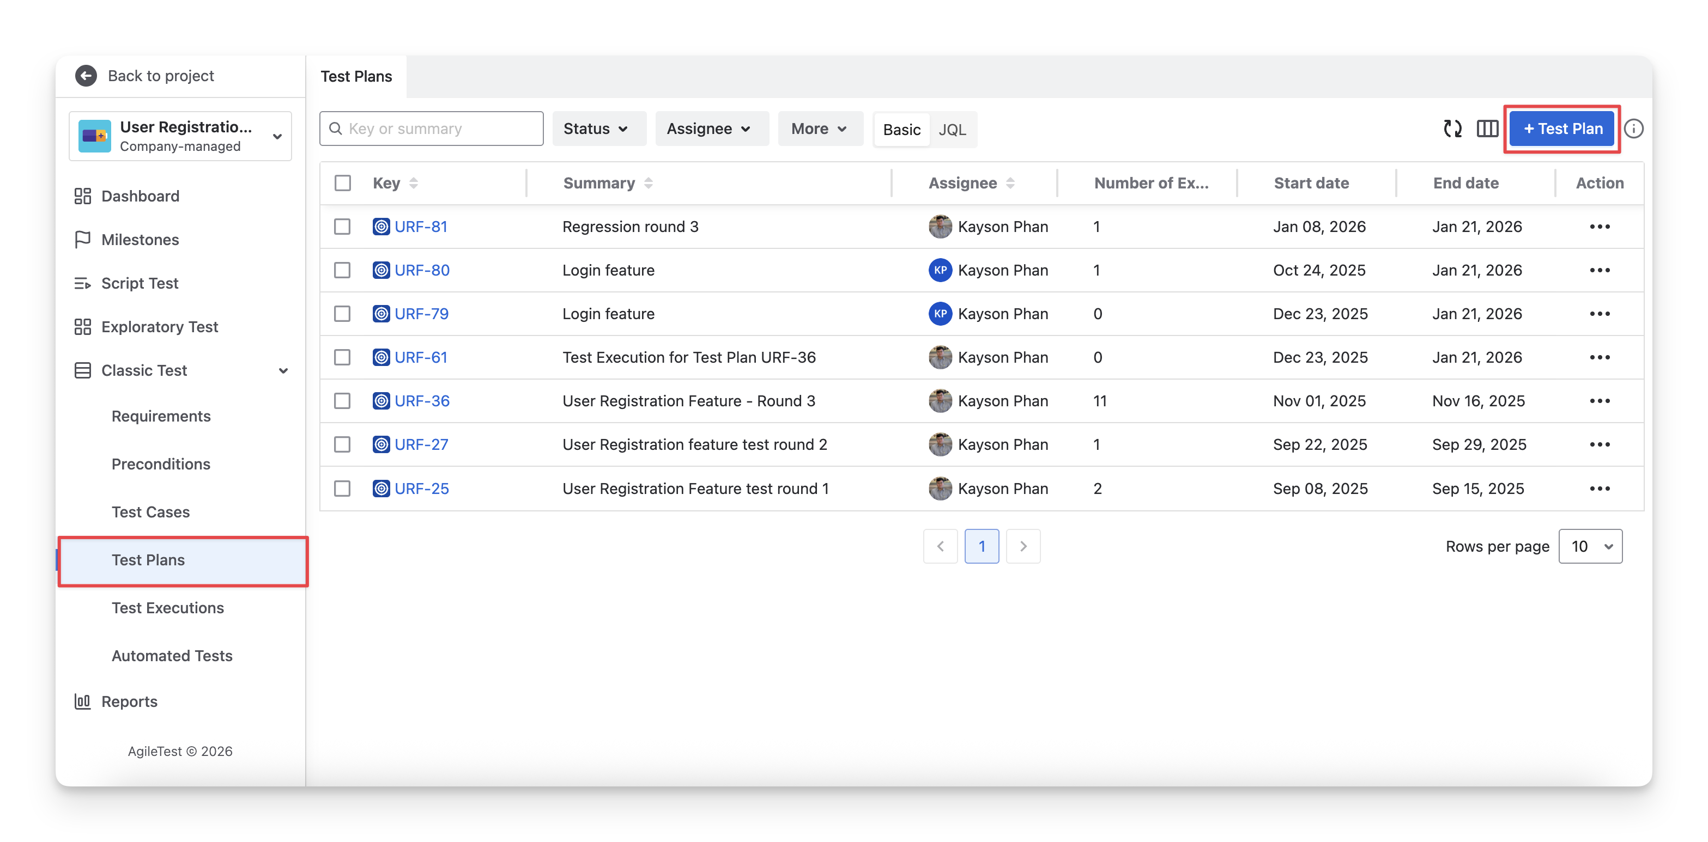Tick the checkbox for URF-80
Viewport: 1708px width, 842px height.
[342, 270]
